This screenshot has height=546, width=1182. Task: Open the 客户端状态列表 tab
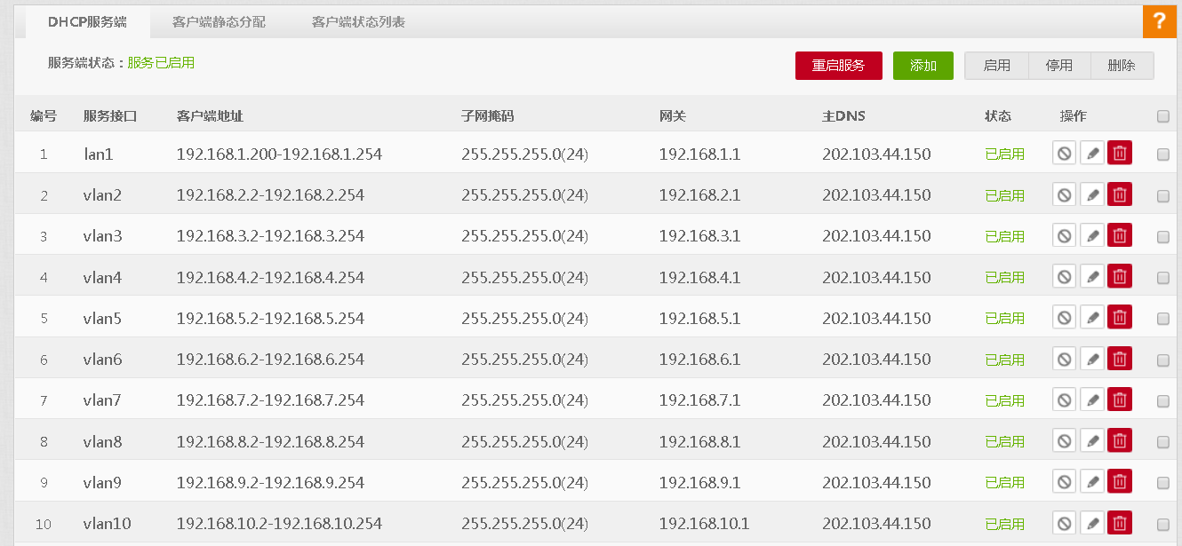(x=358, y=21)
